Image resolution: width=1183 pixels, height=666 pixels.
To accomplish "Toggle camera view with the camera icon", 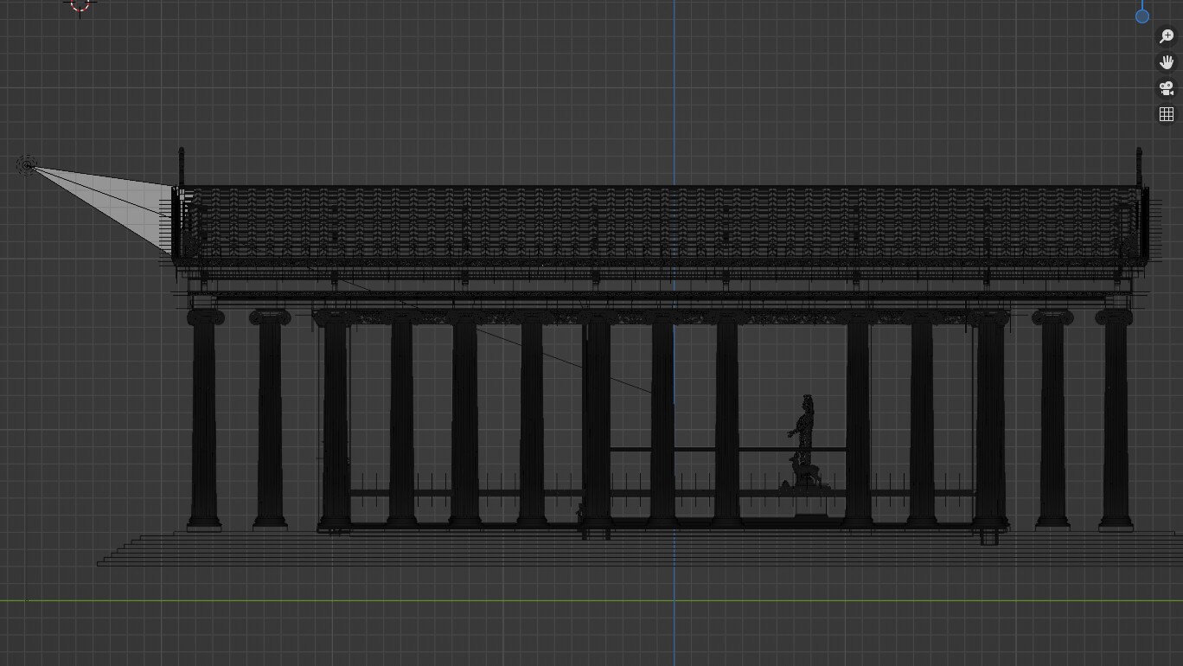I will click(x=1166, y=88).
